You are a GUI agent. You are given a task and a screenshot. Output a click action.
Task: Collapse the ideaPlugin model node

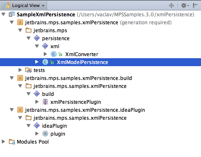(x=29, y=126)
